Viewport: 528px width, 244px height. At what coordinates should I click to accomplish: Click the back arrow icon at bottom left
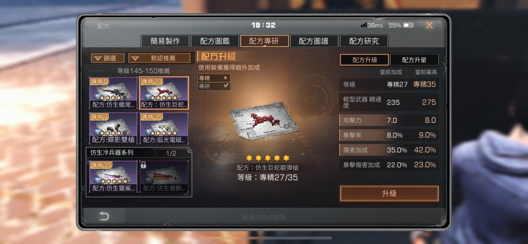[104, 216]
